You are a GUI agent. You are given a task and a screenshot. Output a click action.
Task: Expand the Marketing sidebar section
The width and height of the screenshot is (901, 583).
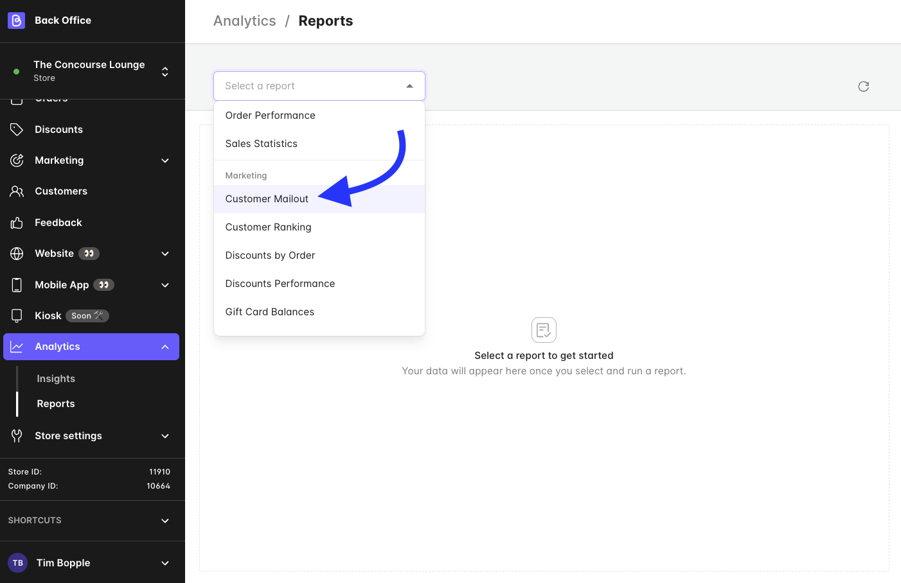[x=165, y=161]
